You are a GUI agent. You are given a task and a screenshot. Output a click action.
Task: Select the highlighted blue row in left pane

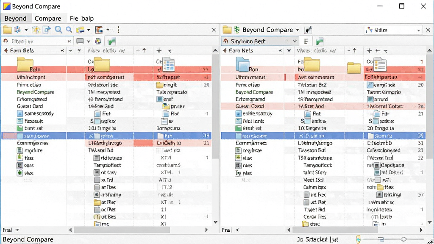coord(106,136)
